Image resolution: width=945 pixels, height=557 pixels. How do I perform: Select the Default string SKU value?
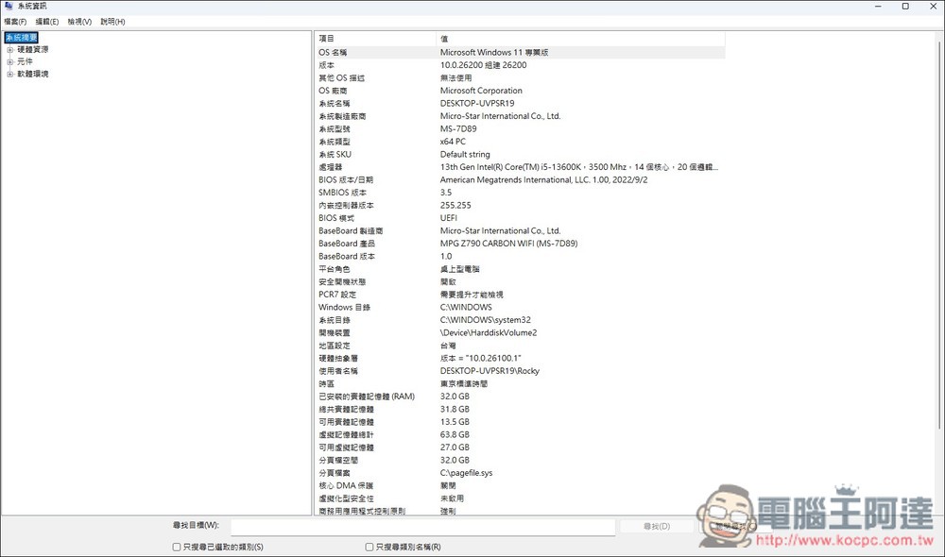(x=465, y=154)
